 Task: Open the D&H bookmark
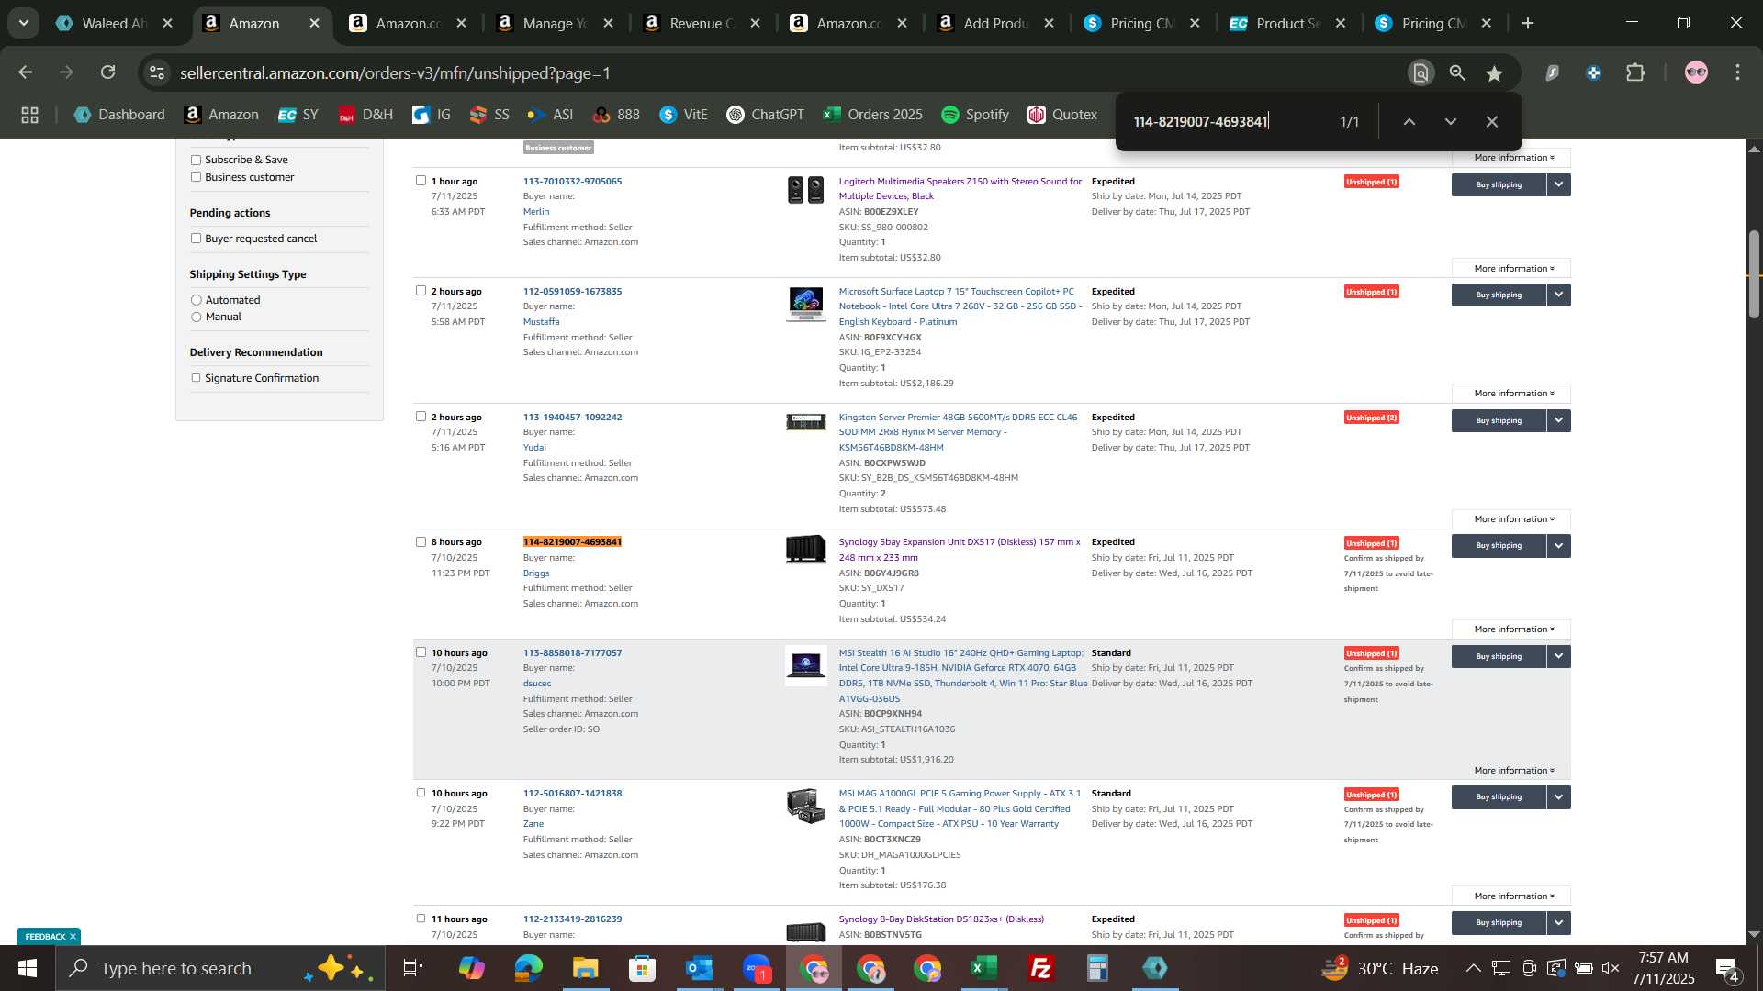click(365, 115)
